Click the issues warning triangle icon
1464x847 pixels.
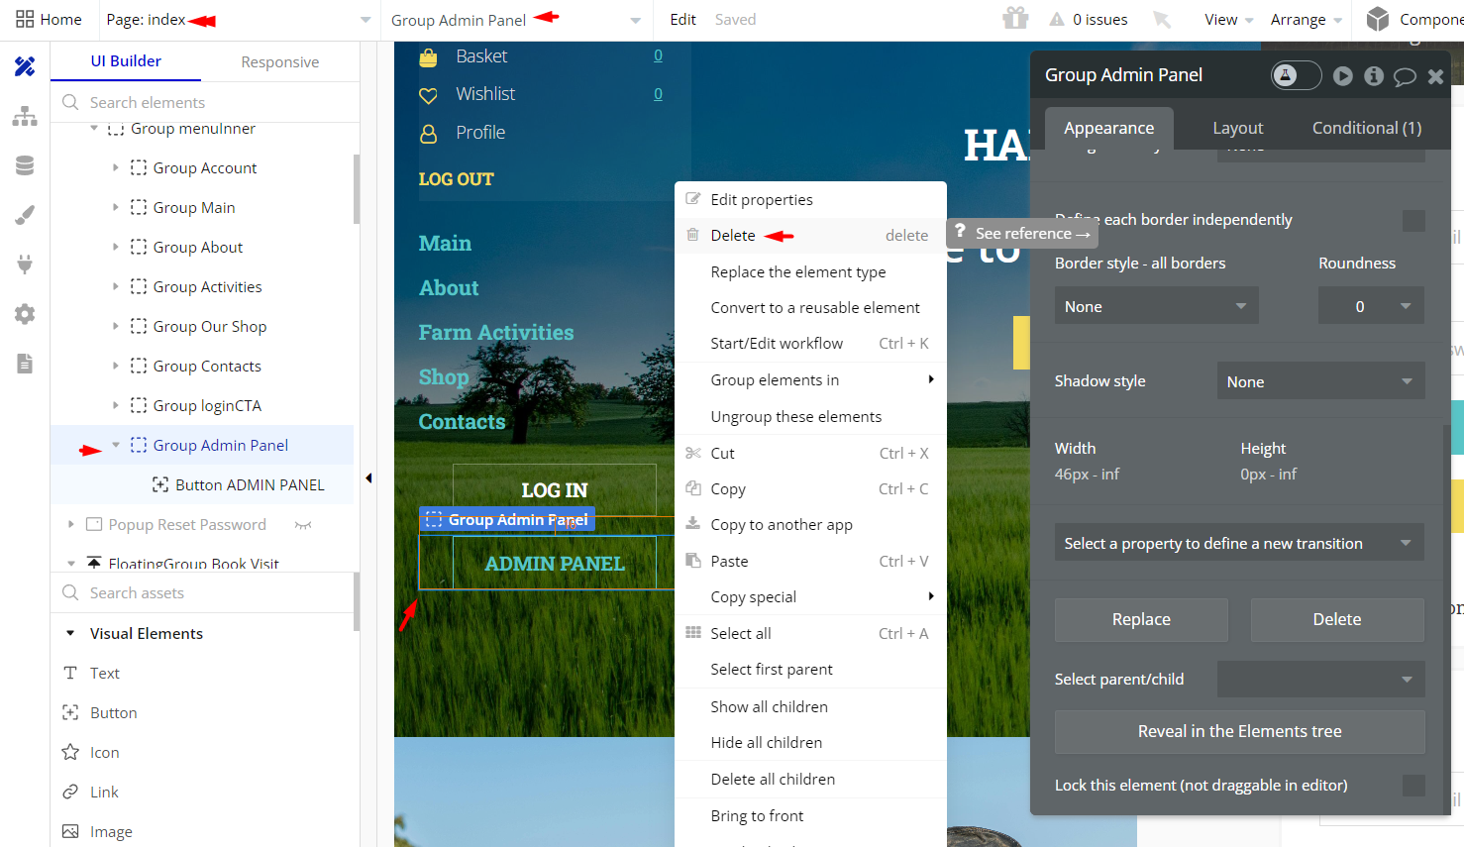tap(1057, 19)
